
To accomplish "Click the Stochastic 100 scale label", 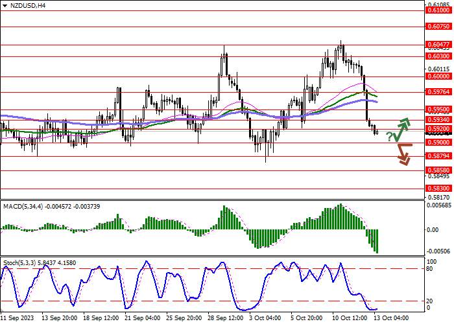I will [432, 262].
